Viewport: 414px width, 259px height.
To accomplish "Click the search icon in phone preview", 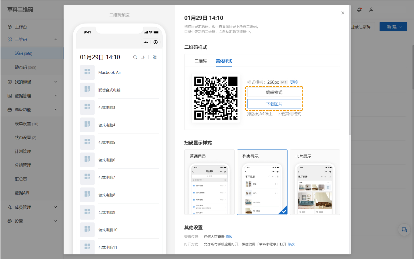I will click(x=135, y=57).
